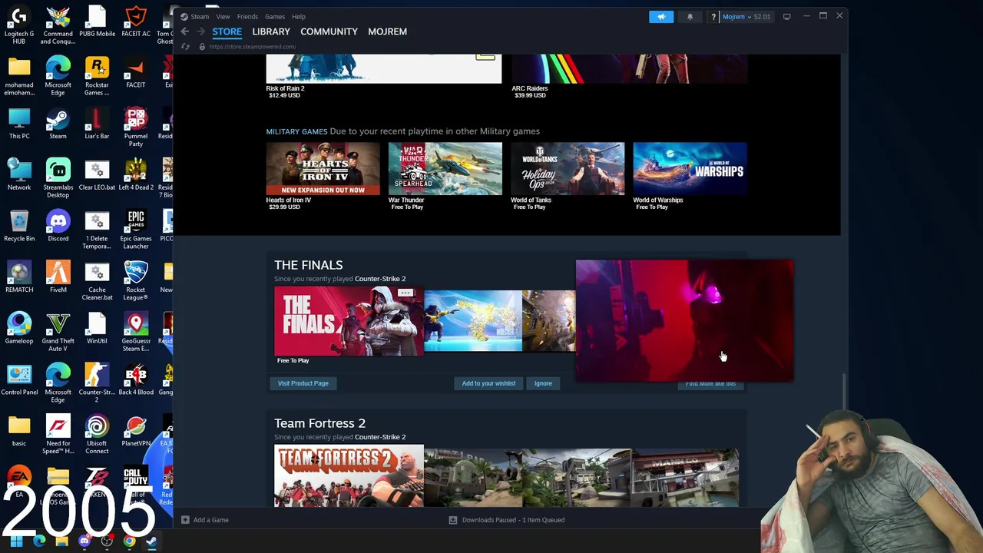
Task: Open the Friends menu
Action: click(247, 16)
